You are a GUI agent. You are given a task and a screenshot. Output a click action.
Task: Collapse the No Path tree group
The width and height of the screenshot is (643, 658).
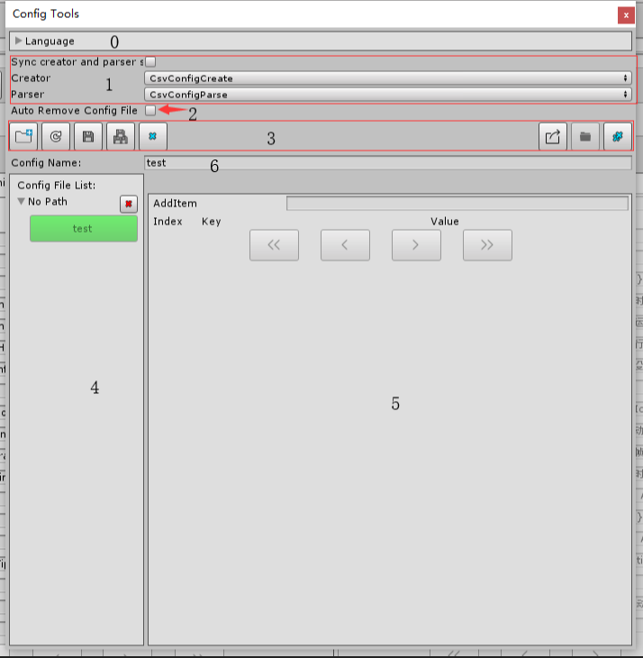[x=21, y=201]
